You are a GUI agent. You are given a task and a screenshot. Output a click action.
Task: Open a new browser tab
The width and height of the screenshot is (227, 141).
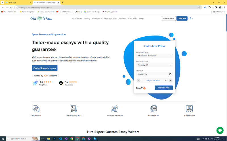click(62, 2)
